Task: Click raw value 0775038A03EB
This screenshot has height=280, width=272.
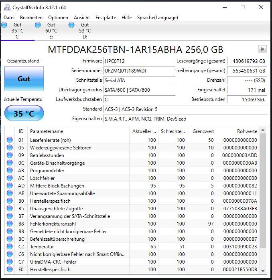Action: (240, 209)
